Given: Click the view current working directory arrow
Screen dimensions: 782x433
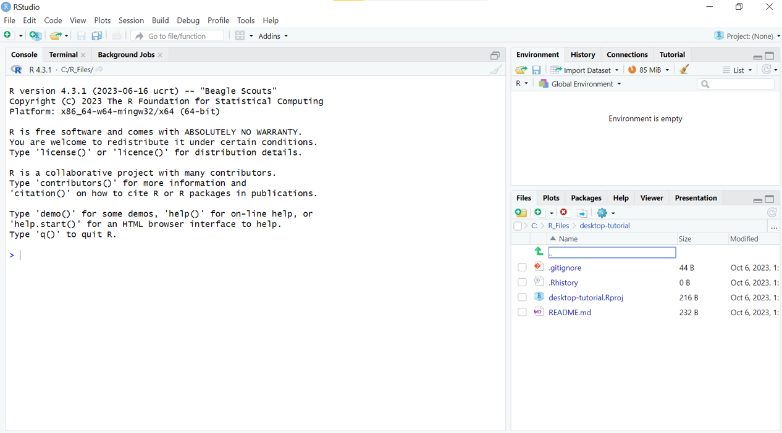Looking at the screenshot, I should (x=99, y=70).
